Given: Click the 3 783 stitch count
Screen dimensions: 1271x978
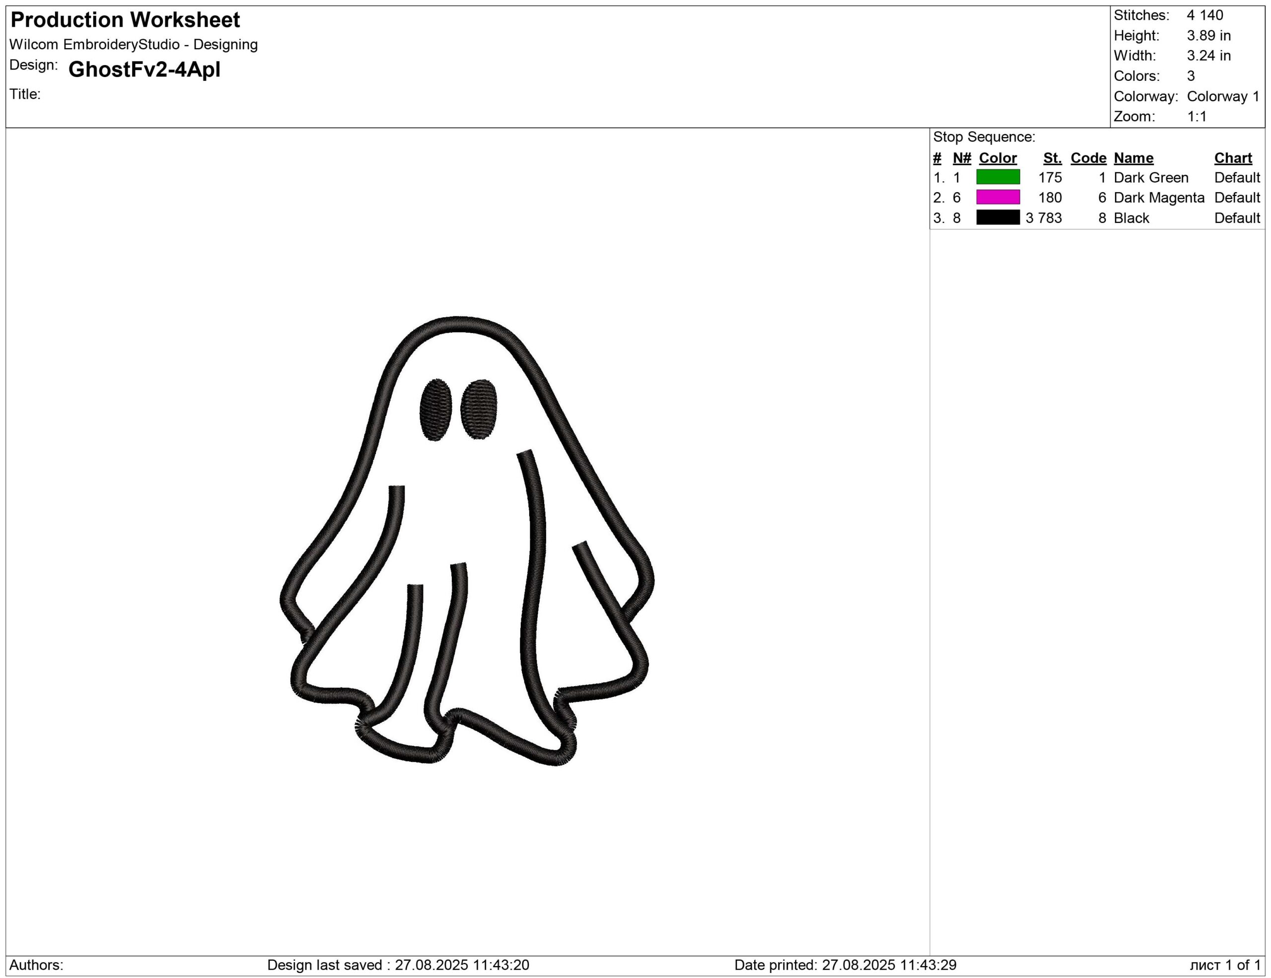Looking at the screenshot, I should tap(1044, 218).
